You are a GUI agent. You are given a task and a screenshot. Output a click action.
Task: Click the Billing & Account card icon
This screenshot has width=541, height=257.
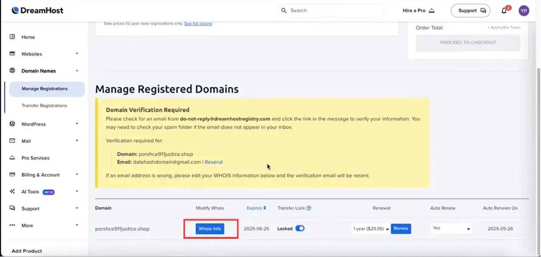12,175
